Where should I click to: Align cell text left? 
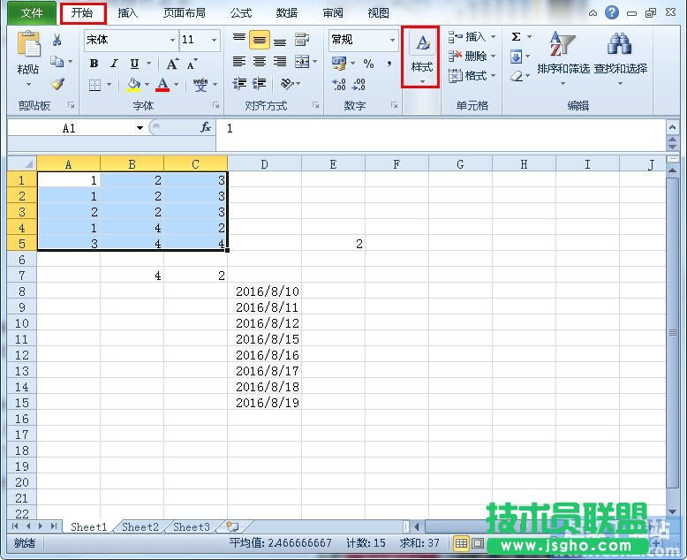tap(238, 61)
